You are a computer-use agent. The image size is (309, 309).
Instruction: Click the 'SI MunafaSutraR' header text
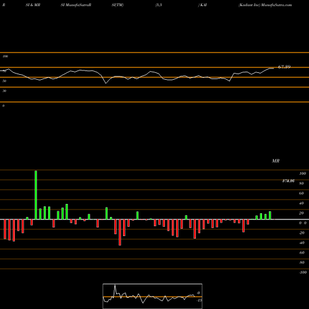click(x=76, y=5)
